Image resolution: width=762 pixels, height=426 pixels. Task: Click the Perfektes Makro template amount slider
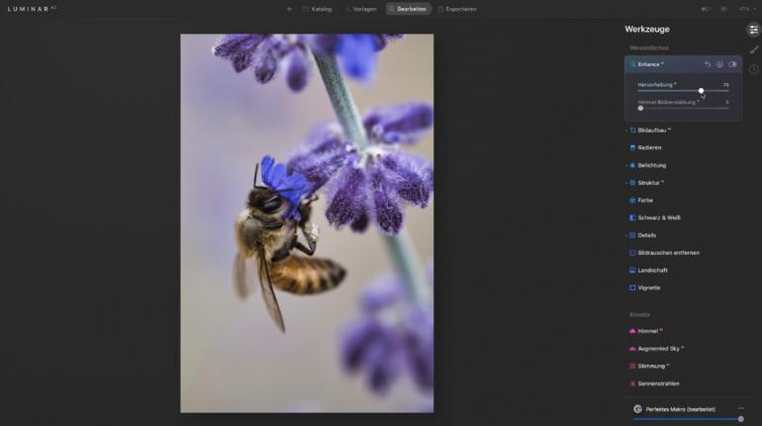tap(688, 419)
